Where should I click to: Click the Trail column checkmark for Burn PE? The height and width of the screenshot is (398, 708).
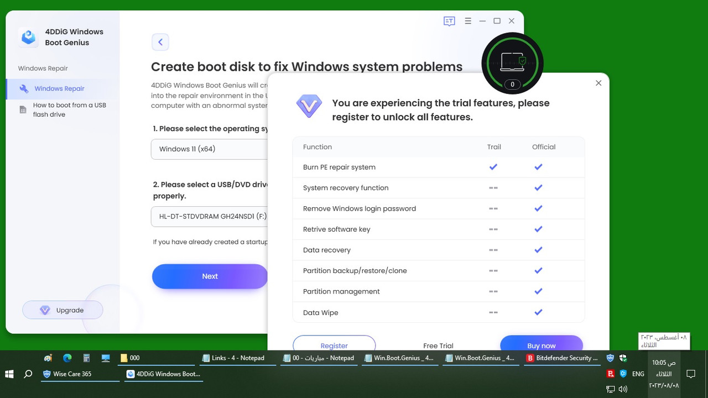click(x=493, y=167)
